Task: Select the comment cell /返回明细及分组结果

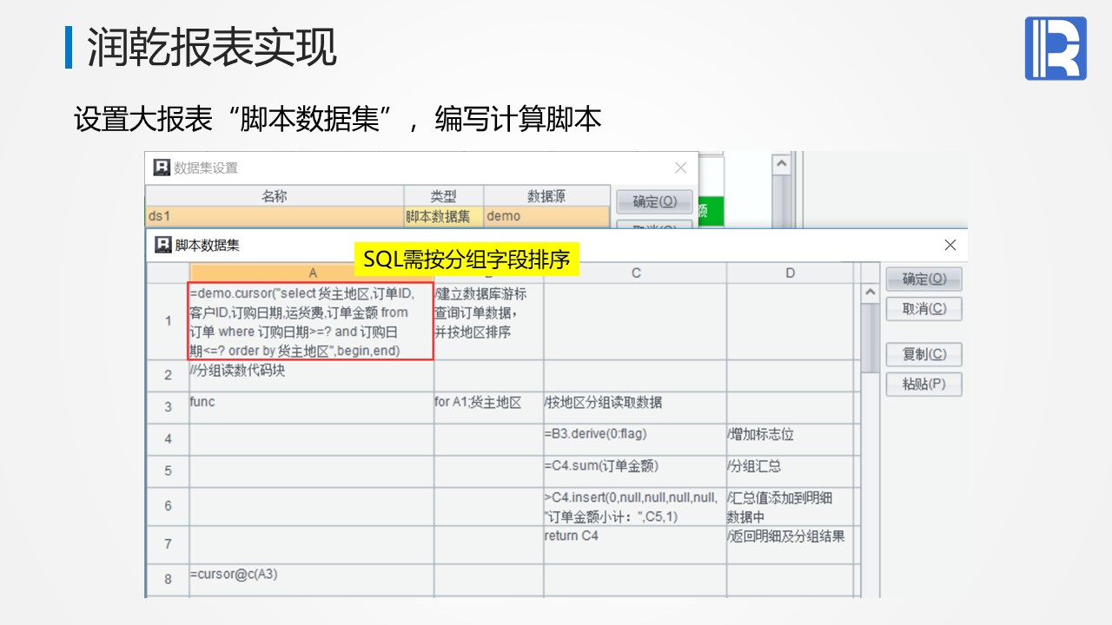Action: tap(791, 544)
